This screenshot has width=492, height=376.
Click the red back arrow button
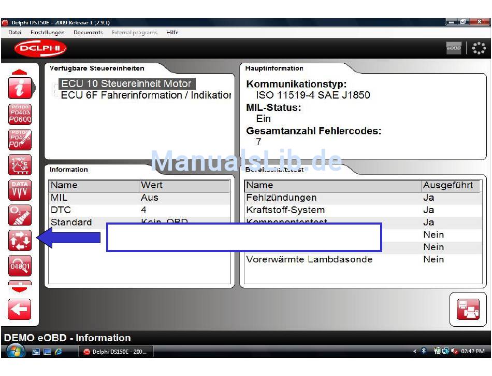pos(20,310)
